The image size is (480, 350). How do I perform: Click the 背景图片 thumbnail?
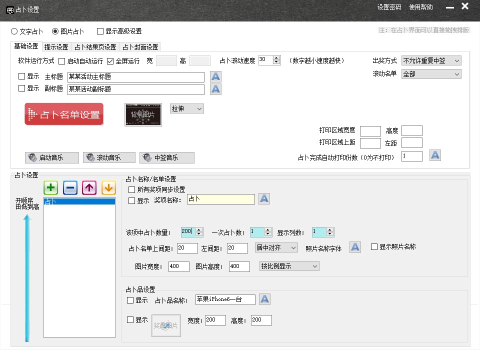[x=143, y=114]
